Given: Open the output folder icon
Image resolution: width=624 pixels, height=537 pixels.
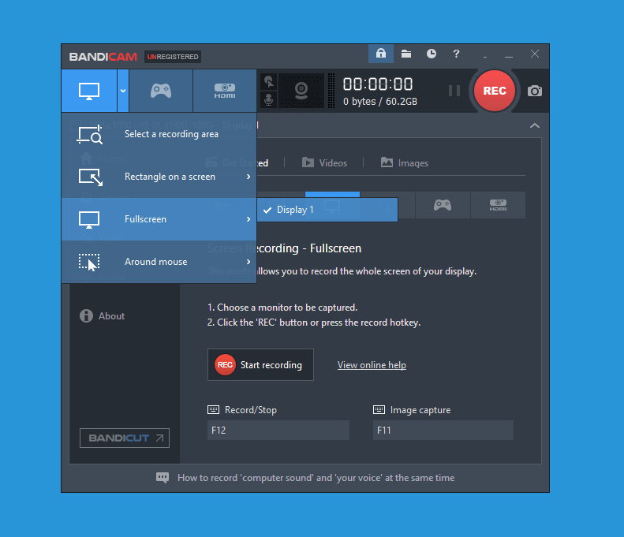Looking at the screenshot, I should 406,54.
